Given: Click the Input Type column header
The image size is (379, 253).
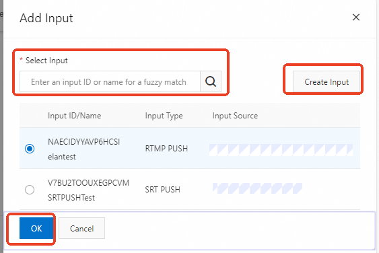Looking at the screenshot, I should [x=164, y=116].
